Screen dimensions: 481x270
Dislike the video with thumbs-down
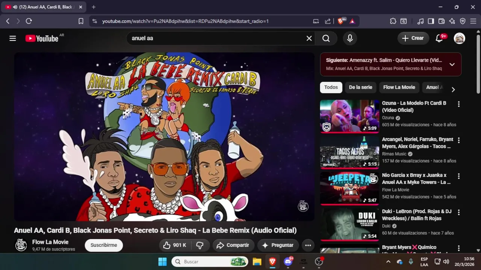(200, 245)
